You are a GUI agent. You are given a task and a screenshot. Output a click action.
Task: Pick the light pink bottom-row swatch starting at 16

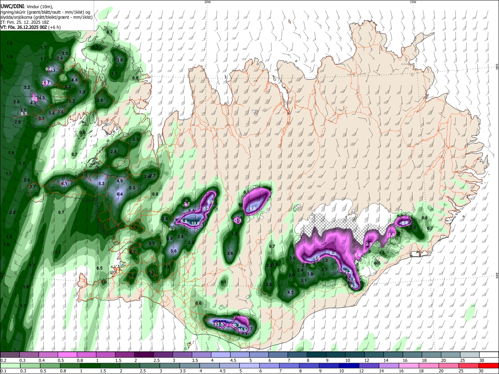(x=409, y=365)
